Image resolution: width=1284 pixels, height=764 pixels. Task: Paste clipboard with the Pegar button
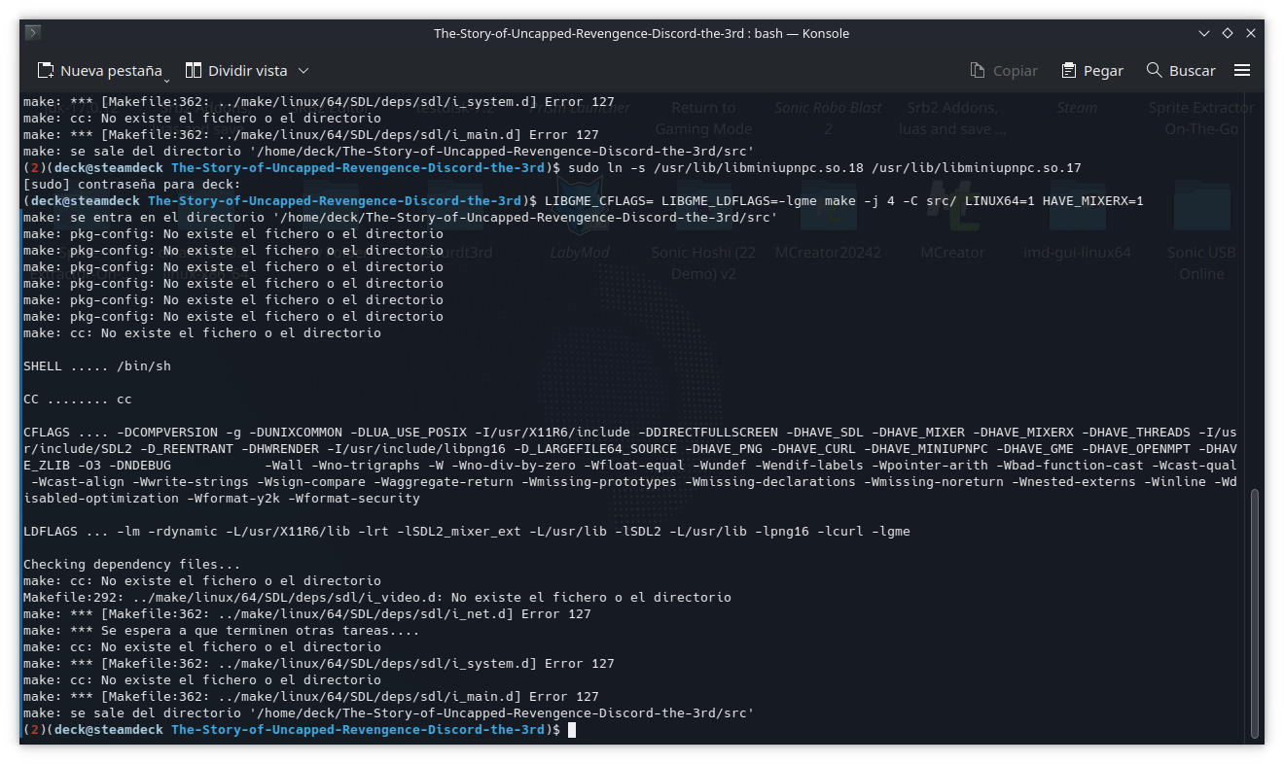click(1092, 70)
